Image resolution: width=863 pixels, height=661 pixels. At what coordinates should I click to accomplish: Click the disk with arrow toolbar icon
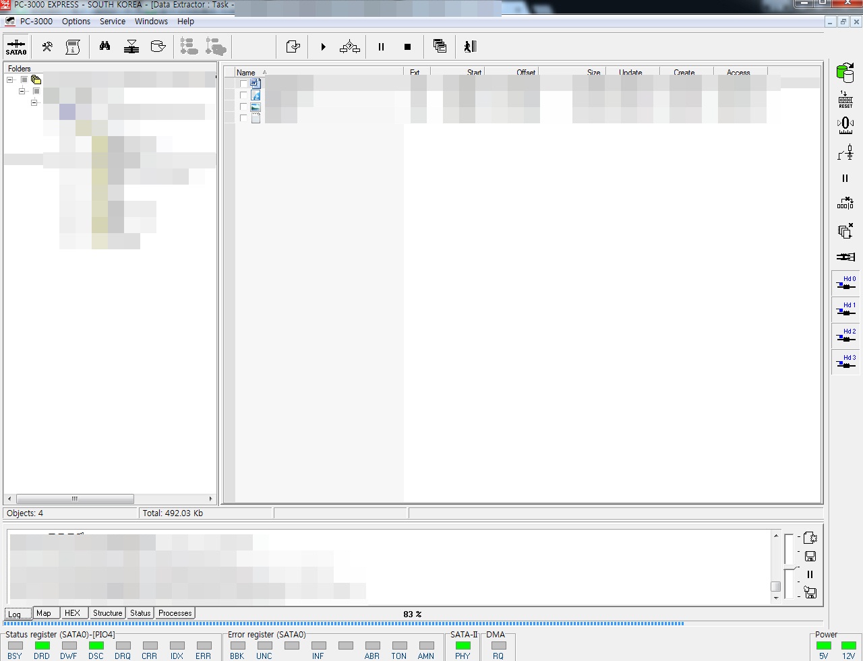point(158,46)
